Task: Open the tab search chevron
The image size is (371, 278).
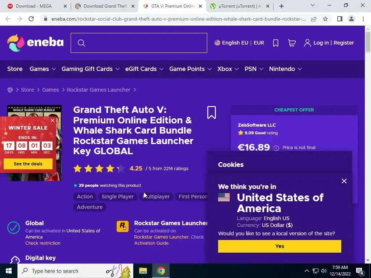Action: coord(313,5)
